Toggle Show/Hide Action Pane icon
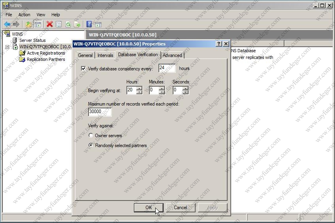335x223 pixels. (98, 25)
